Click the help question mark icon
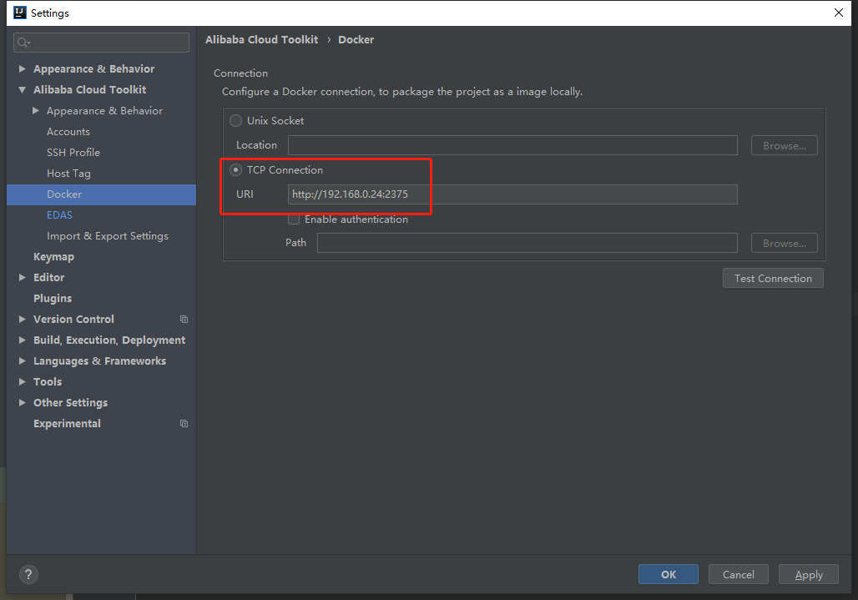858x600 pixels. pyautogui.click(x=28, y=574)
